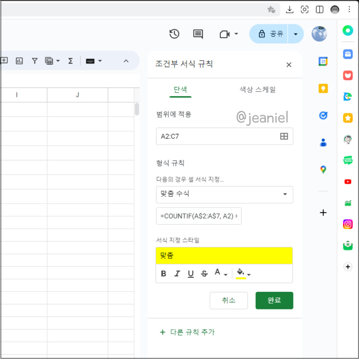Viewport: 359px width, 359px height.
Task: Start a Google Meet video call
Action: [226, 34]
